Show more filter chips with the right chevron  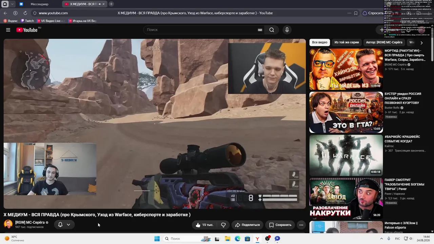click(x=421, y=43)
